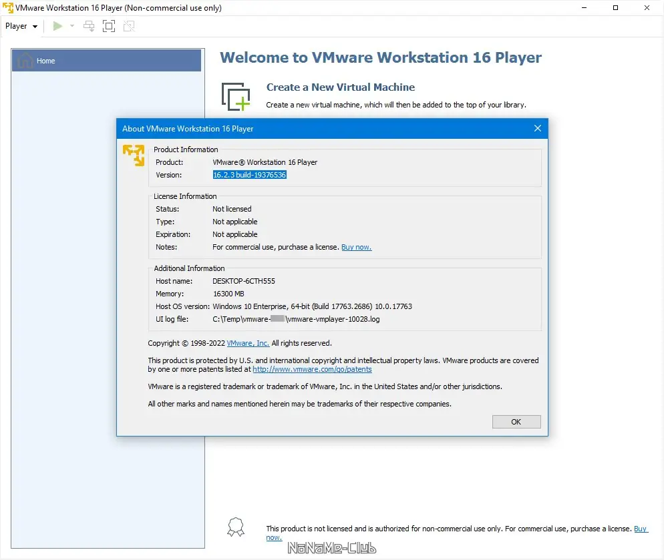664x560 pixels.
Task: Maximize the VMware Player window
Action: coord(615,7)
